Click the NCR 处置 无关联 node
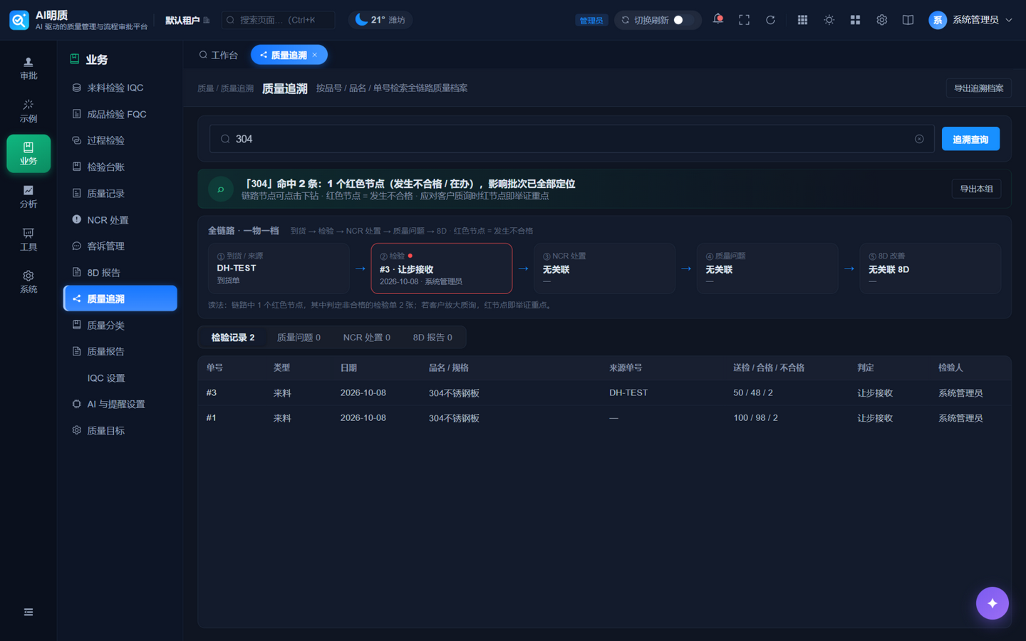 (604, 269)
